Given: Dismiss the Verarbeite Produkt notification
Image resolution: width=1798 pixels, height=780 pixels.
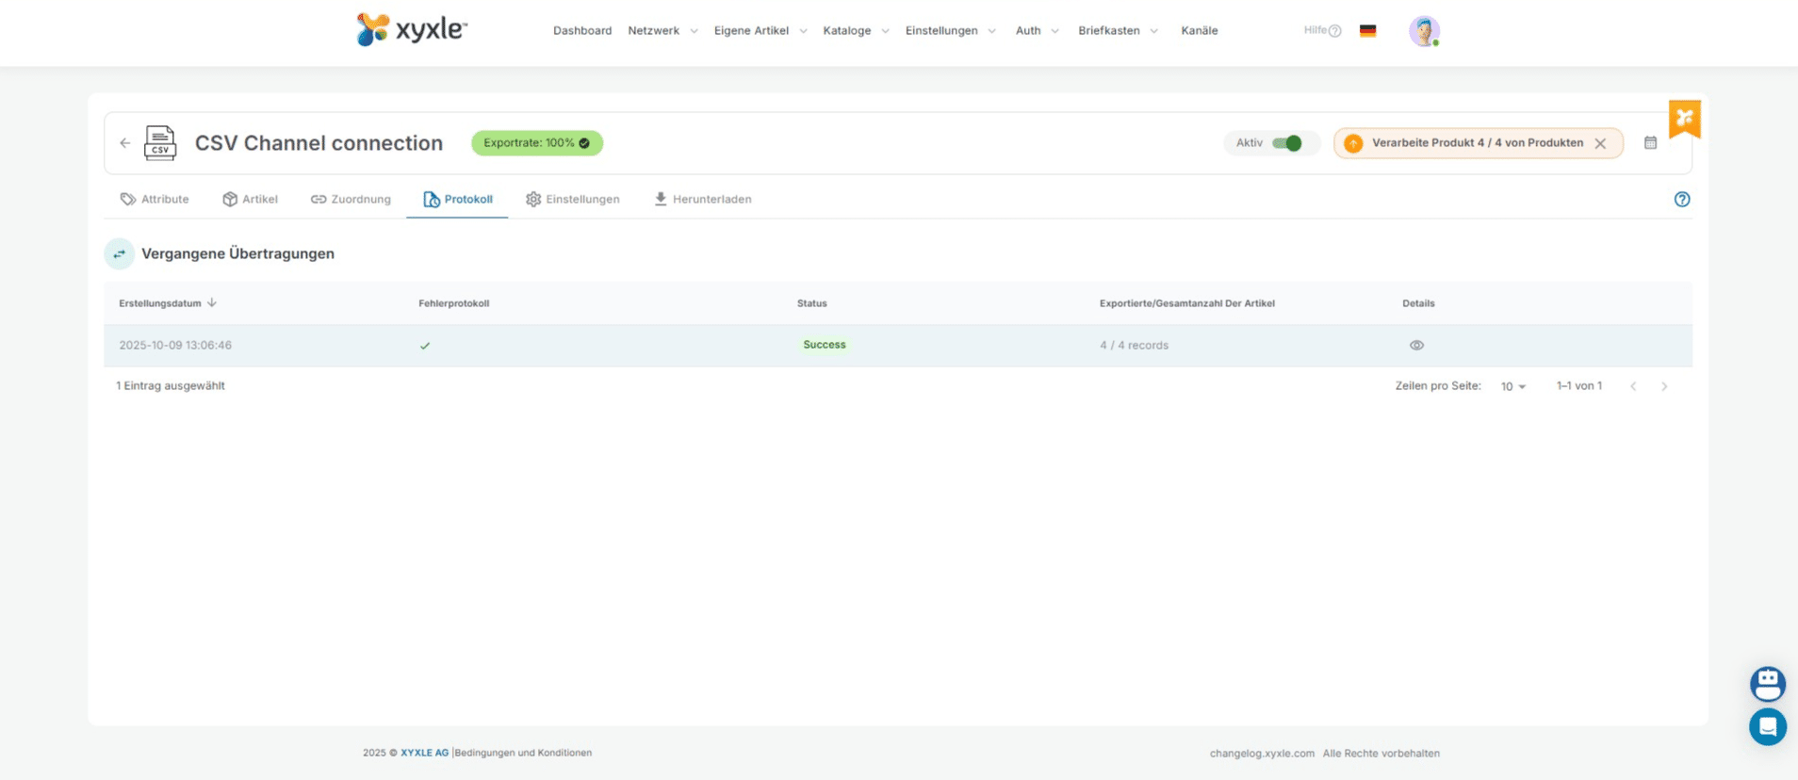Looking at the screenshot, I should click(x=1600, y=144).
